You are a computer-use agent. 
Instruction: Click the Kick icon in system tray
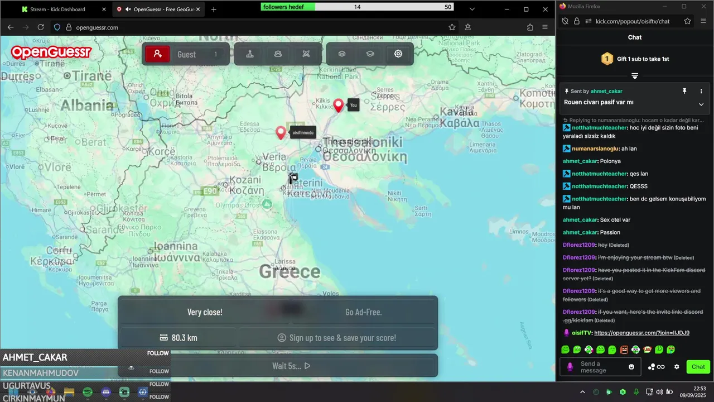[623, 392]
